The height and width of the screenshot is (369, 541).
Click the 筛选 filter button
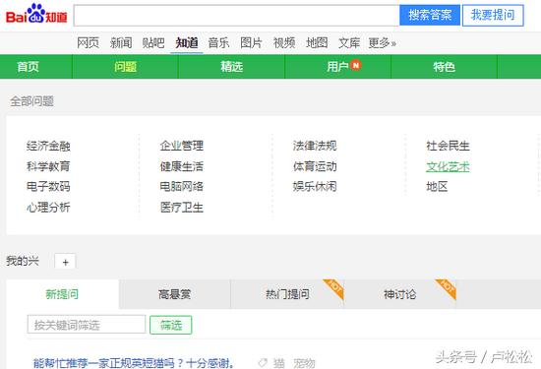click(171, 325)
